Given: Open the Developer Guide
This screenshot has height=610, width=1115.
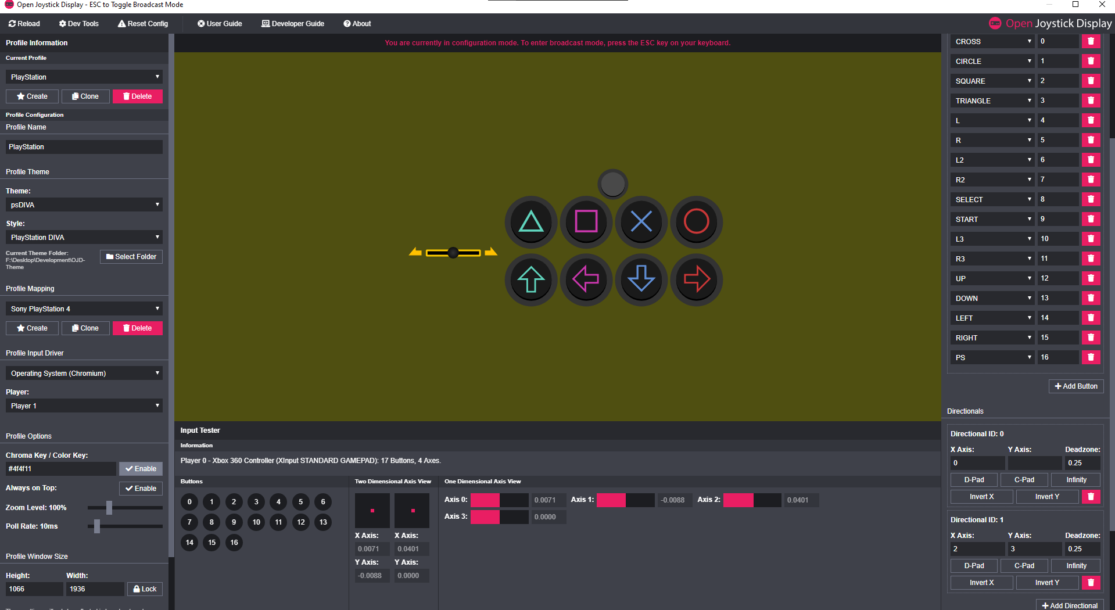Looking at the screenshot, I should point(293,24).
